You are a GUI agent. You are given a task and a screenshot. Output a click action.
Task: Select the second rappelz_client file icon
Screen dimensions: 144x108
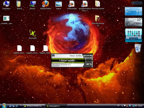(x=33, y=50)
